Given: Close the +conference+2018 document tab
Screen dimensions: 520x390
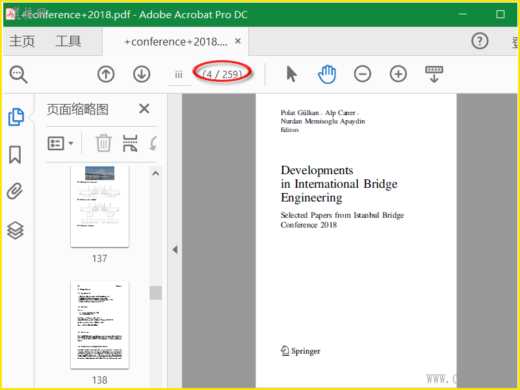Looking at the screenshot, I should click(x=238, y=41).
